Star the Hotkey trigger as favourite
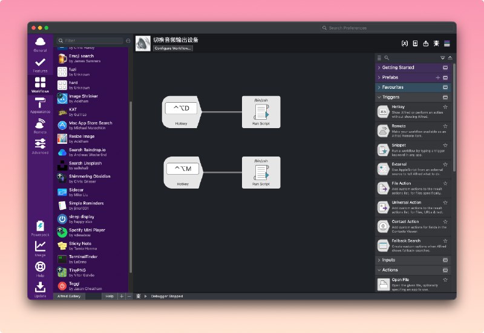The image size is (484, 333). pyautogui.click(x=445, y=108)
